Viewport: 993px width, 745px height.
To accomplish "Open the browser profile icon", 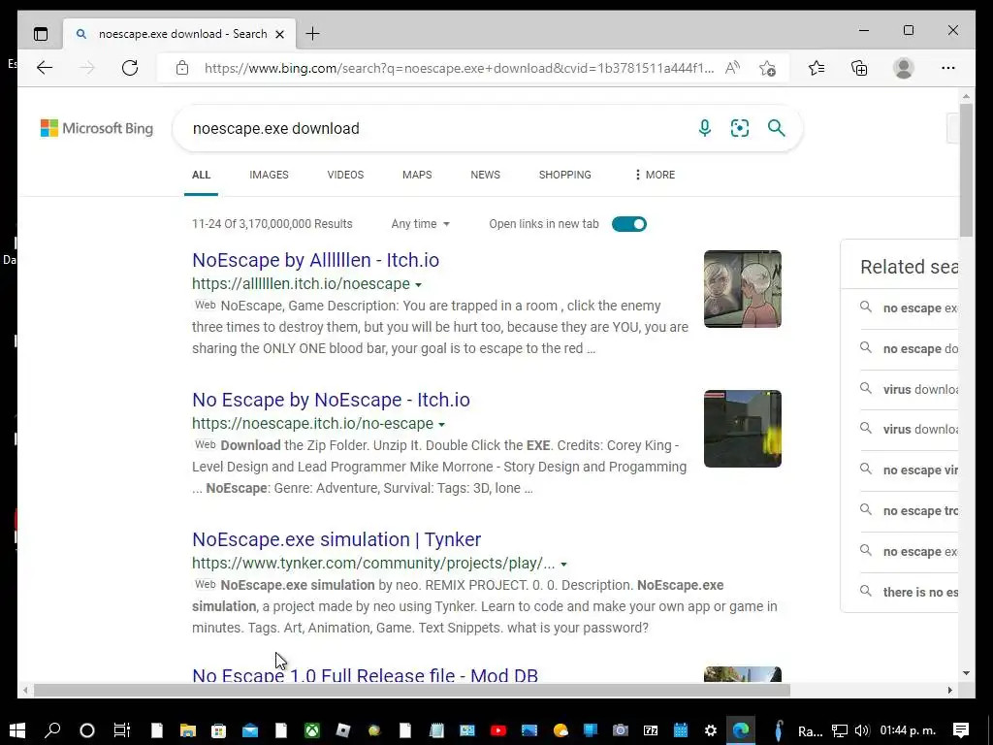I will pyautogui.click(x=904, y=68).
